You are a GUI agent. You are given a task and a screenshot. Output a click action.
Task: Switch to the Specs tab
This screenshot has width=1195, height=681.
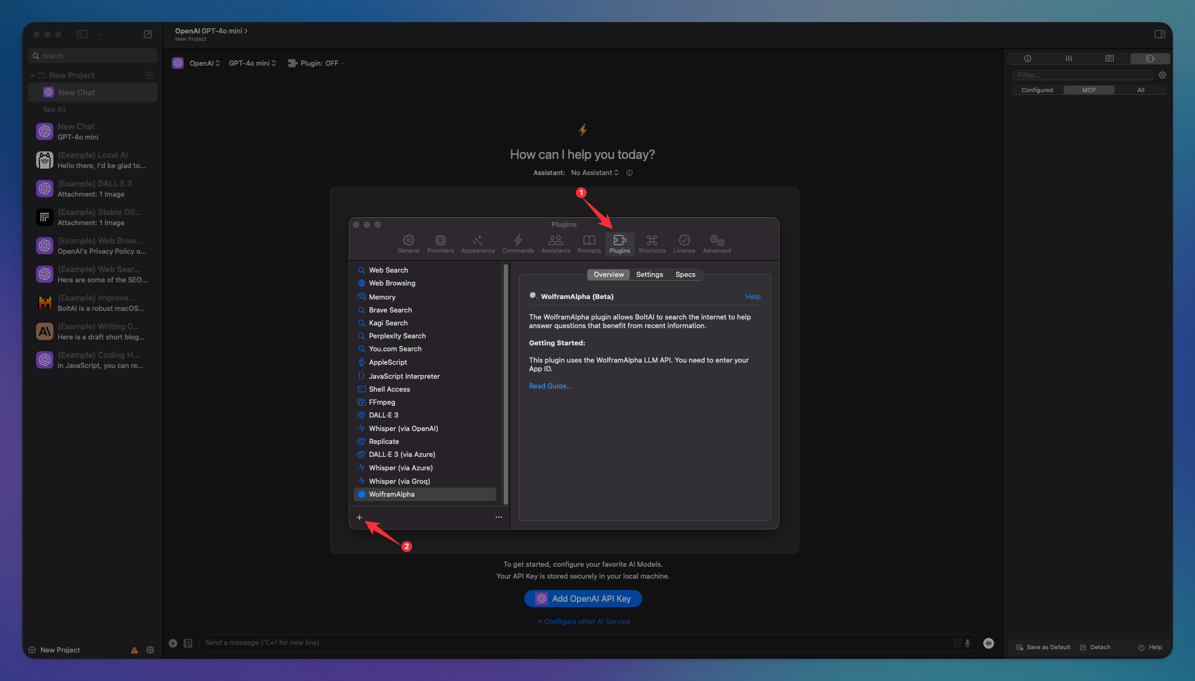(x=685, y=274)
